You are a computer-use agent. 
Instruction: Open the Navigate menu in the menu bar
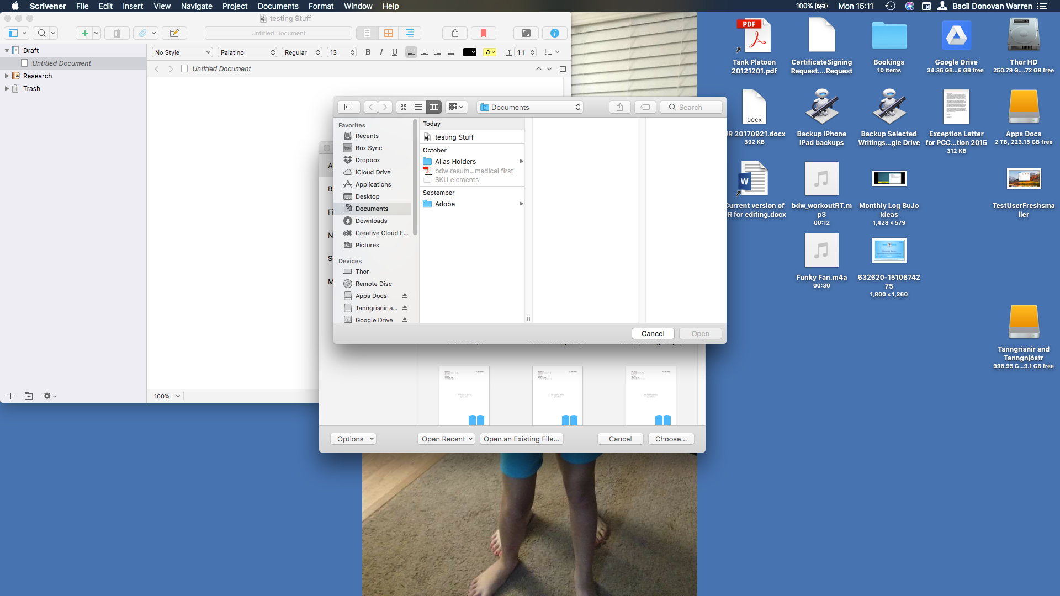click(197, 6)
